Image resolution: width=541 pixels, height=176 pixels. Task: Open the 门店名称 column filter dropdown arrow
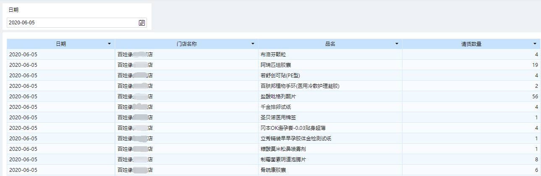point(253,44)
